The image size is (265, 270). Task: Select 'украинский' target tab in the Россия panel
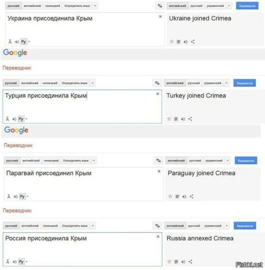[213, 226]
